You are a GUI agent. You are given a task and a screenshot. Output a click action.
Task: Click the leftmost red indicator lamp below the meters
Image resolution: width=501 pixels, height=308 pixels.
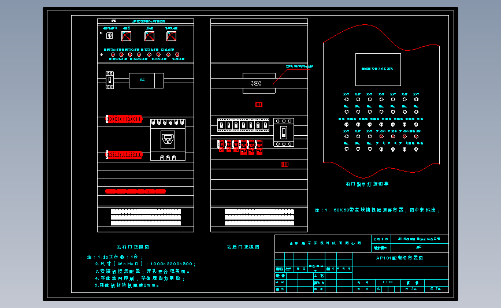tap(113, 55)
